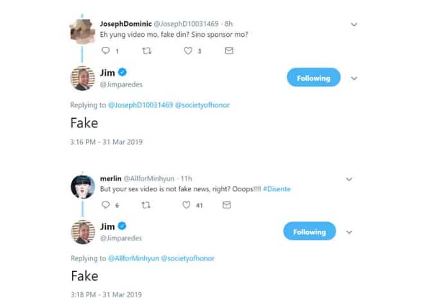Open more options on JosephDominic's tweet
Screen dimensions: 433x305
354,24
